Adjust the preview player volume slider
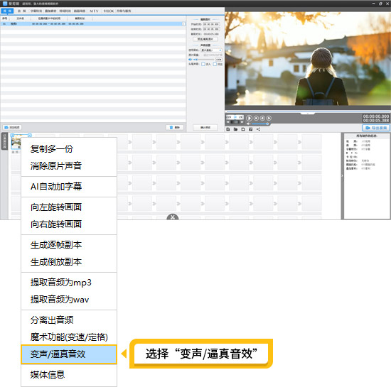 [x=259, y=124]
